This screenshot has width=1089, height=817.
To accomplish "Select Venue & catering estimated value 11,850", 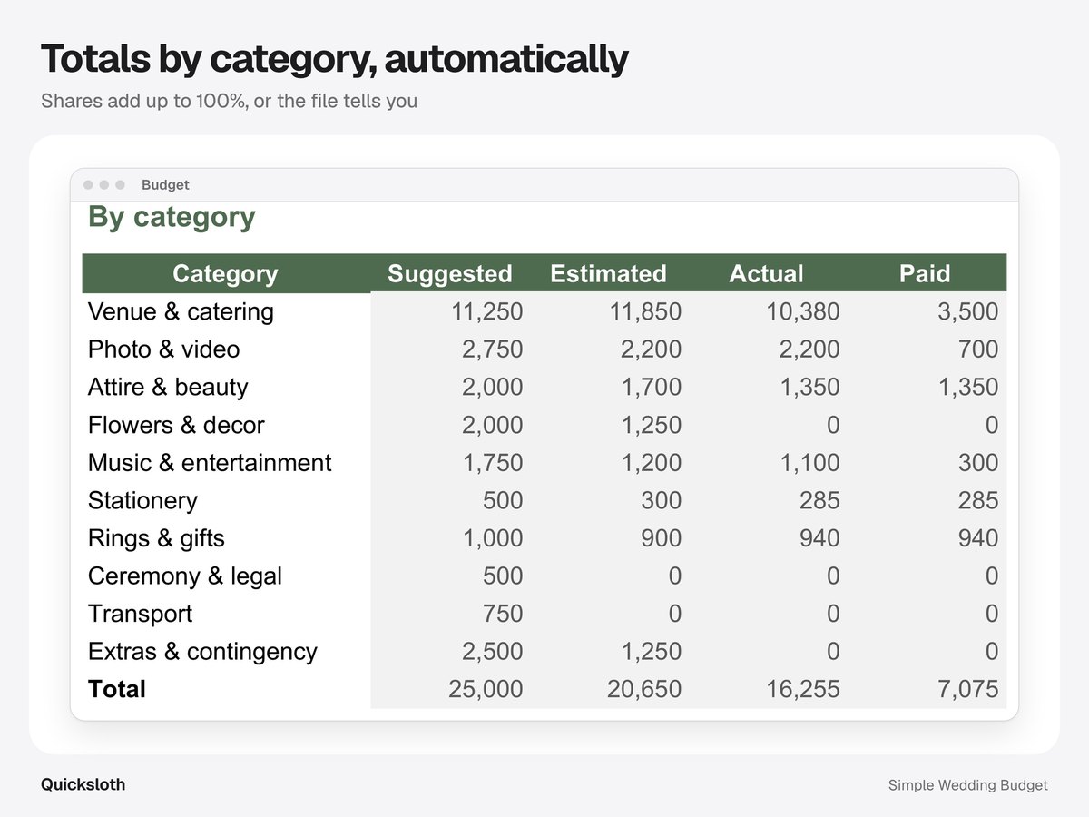I will (x=645, y=312).
